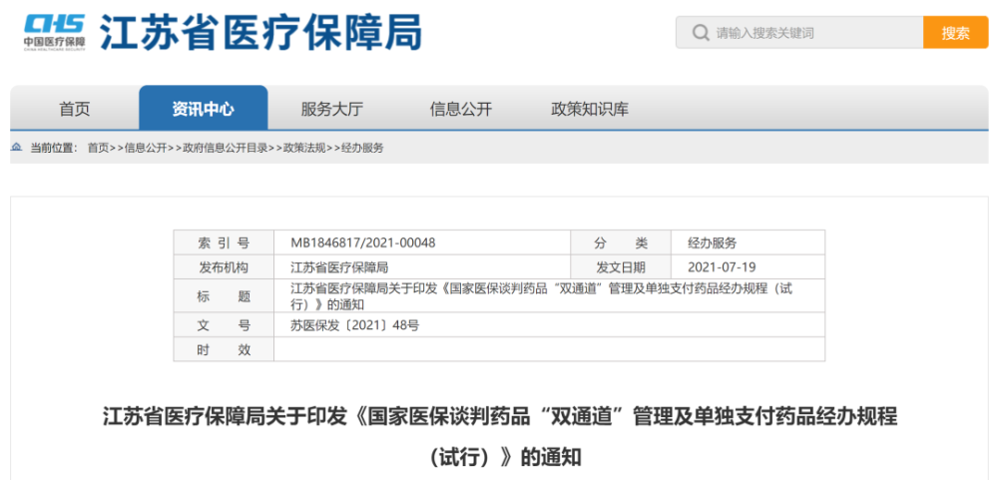Go to 政策法规 breadcrumb link
The width and height of the screenshot is (998, 480).
[304, 148]
